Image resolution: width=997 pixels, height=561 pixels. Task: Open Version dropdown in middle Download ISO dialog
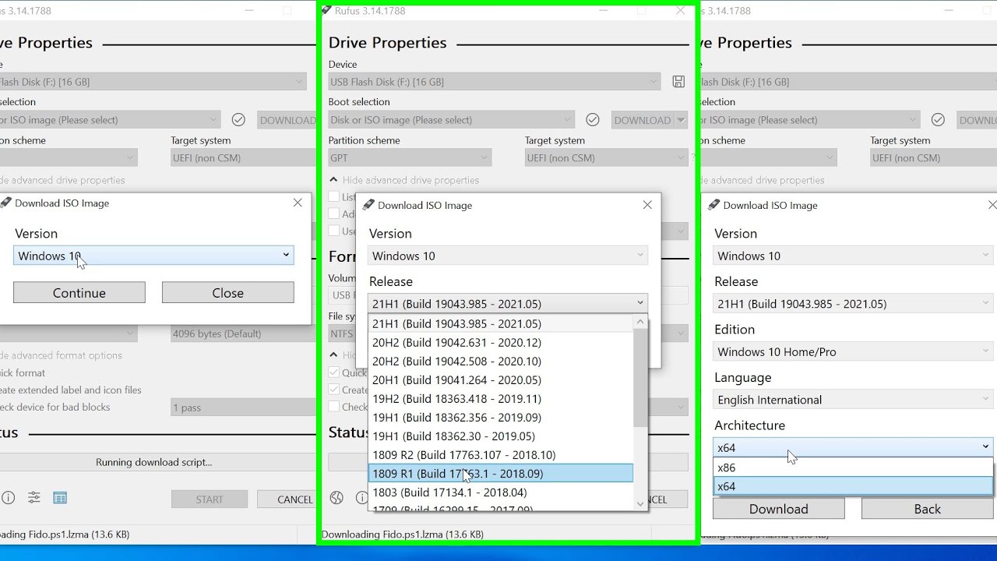pyautogui.click(x=508, y=256)
